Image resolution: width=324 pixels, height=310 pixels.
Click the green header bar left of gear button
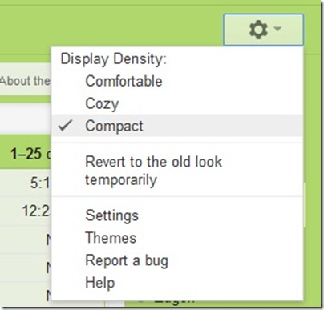111,30
